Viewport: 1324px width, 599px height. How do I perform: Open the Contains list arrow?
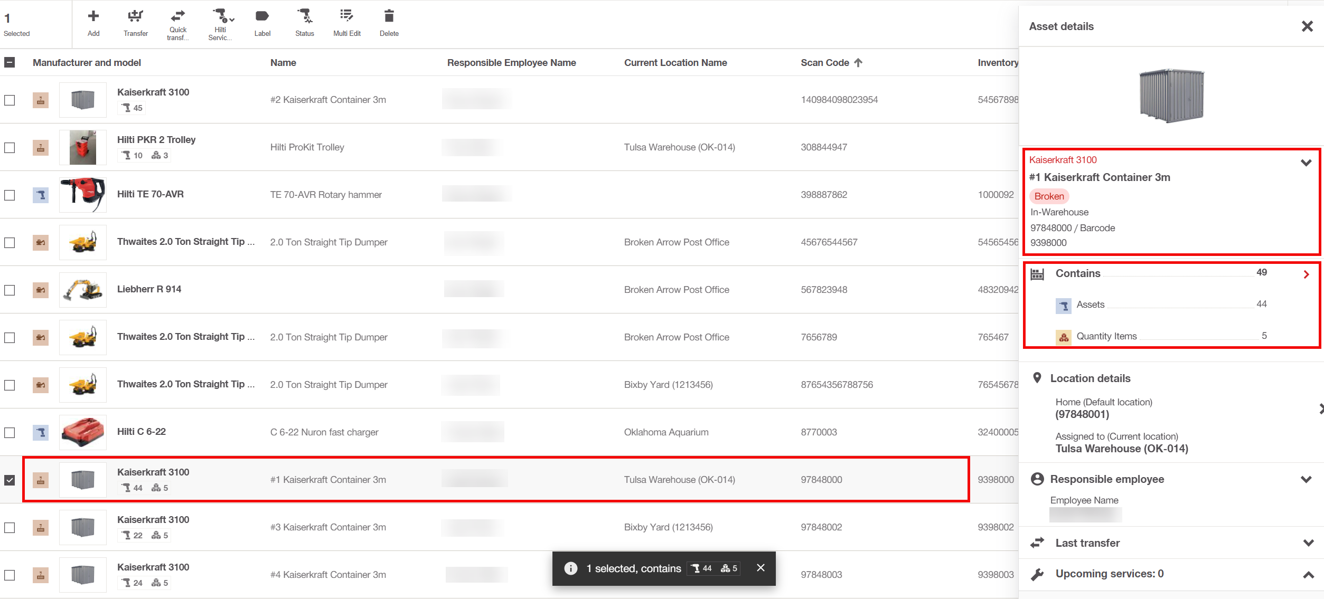(1306, 274)
